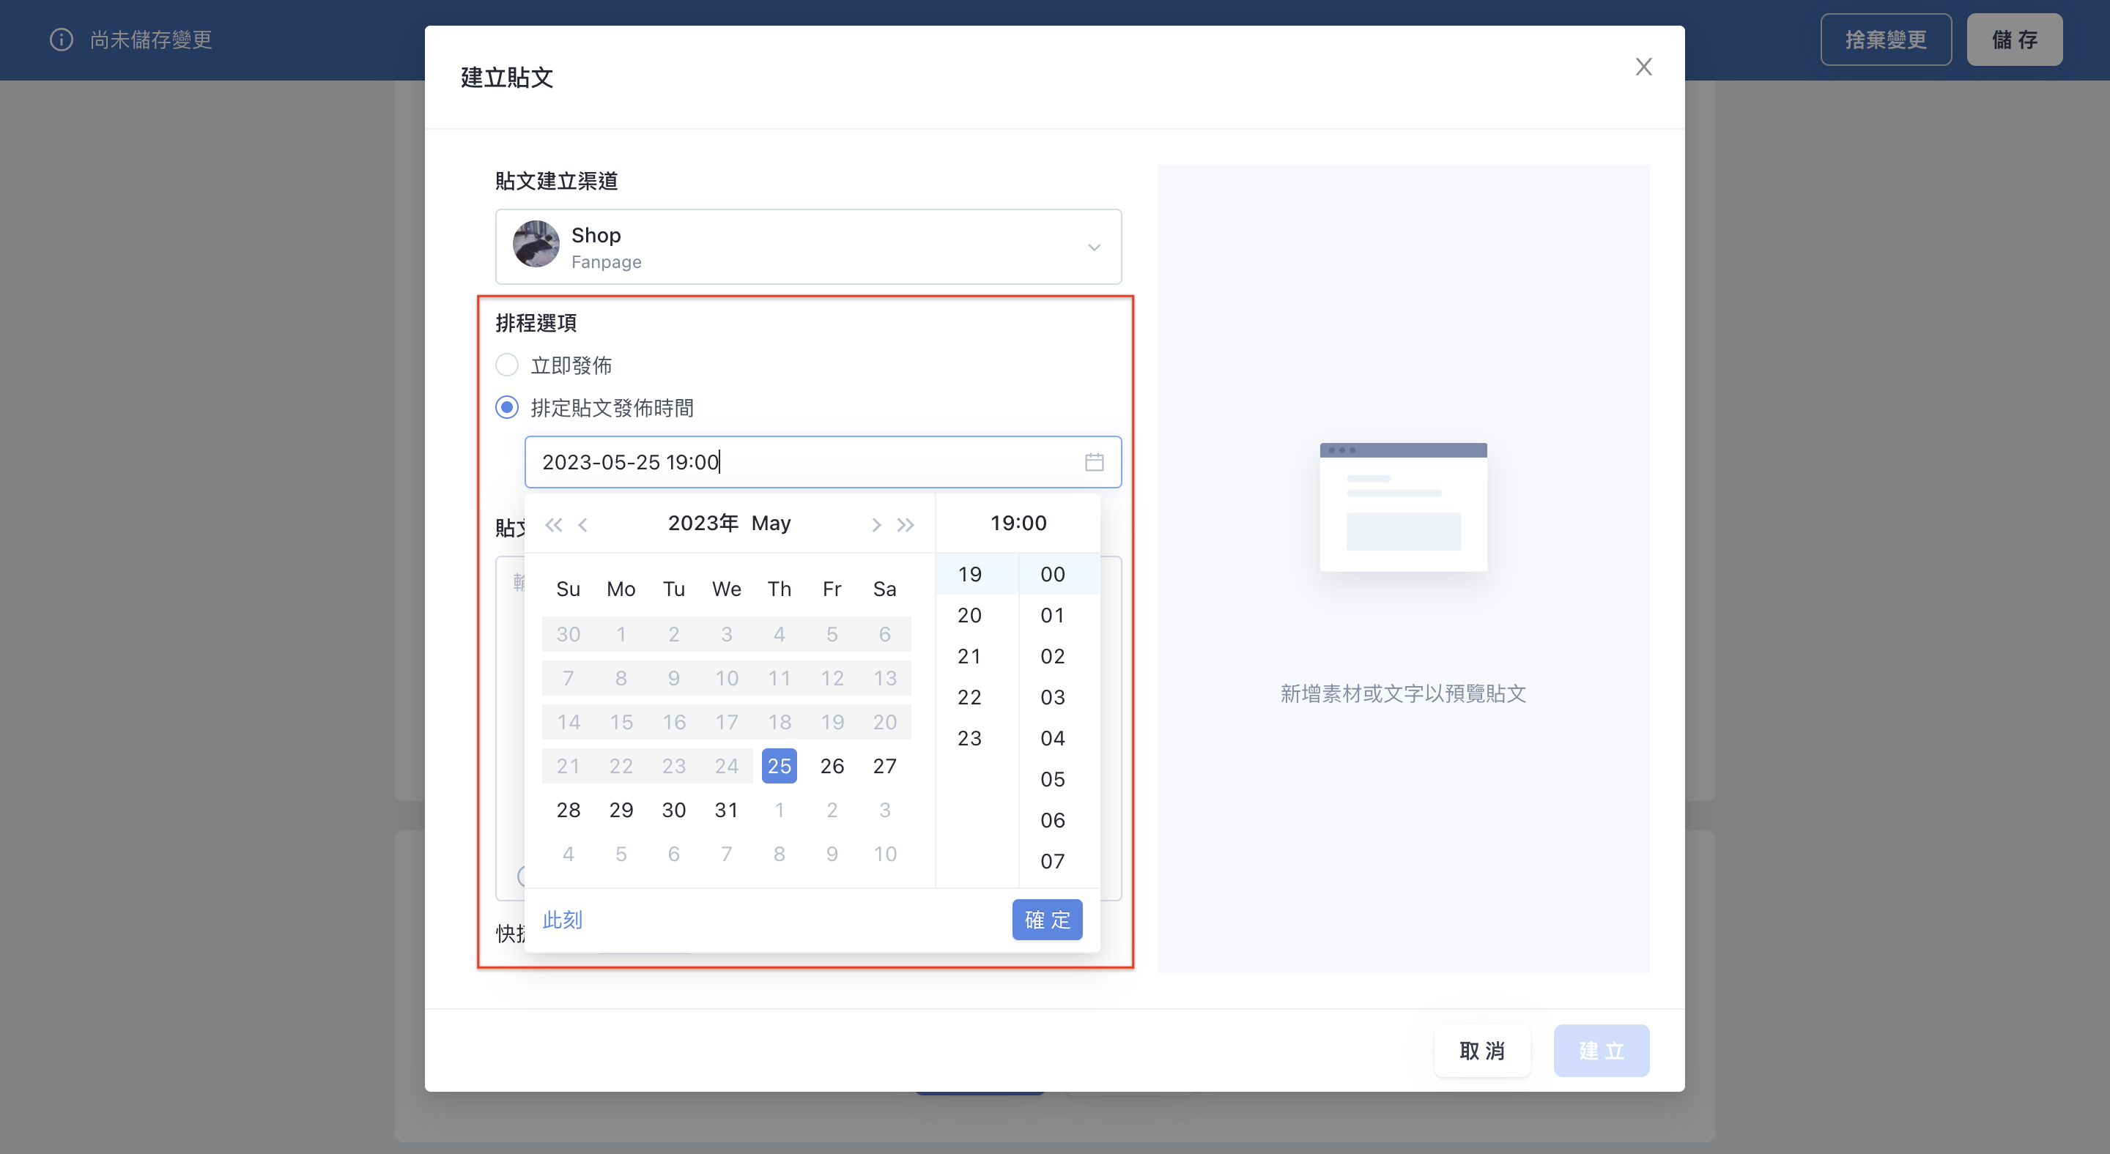Viewport: 2110px width, 1154px height.
Task: Click the 2023年 year selector in calendar header
Action: (x=703, y=523)
